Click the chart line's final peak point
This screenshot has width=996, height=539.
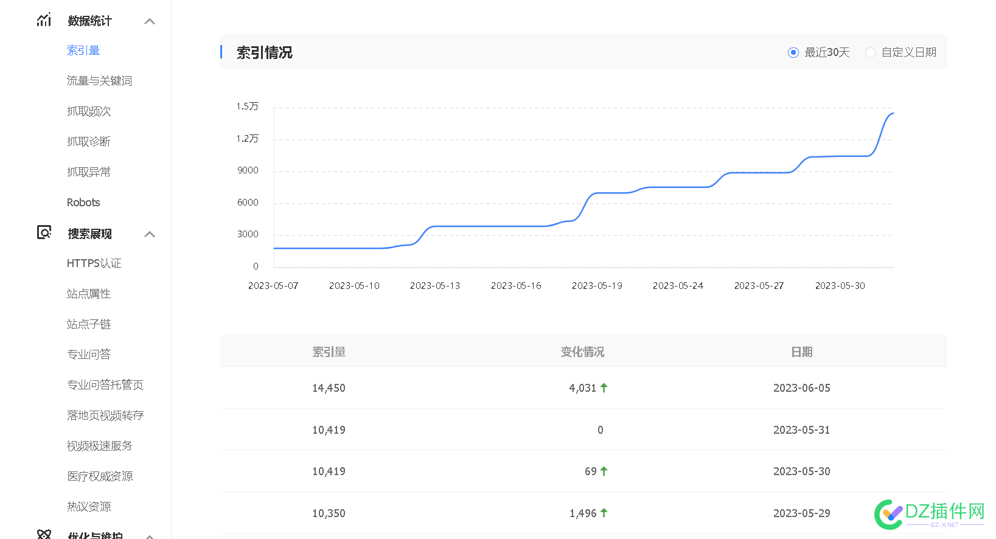point(893,113)
